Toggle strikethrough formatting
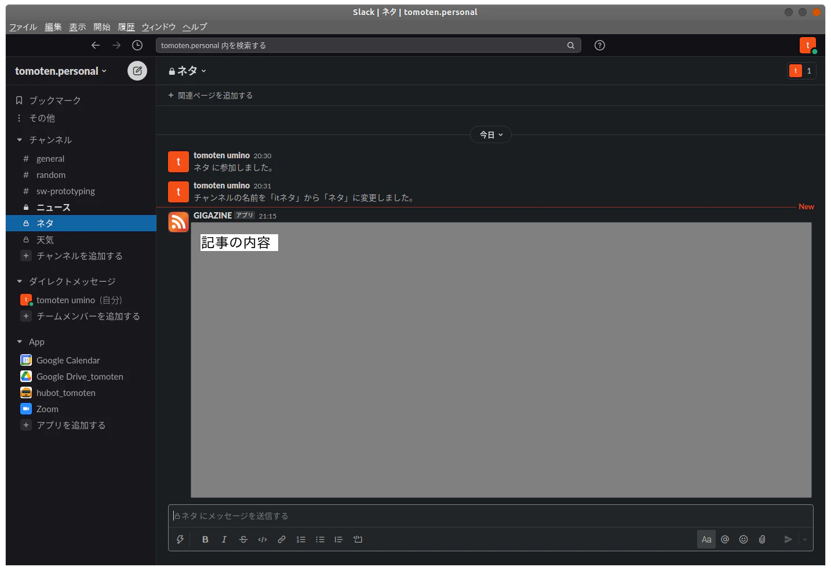 point(243,539)
